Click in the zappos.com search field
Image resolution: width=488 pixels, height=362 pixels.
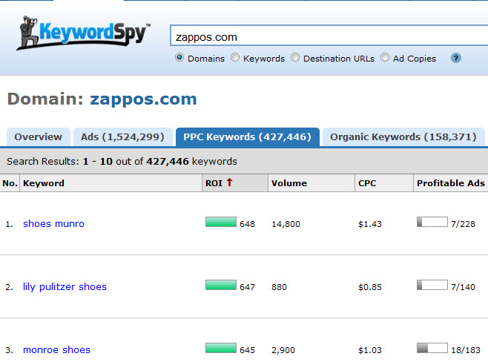[x=326, y=36]
